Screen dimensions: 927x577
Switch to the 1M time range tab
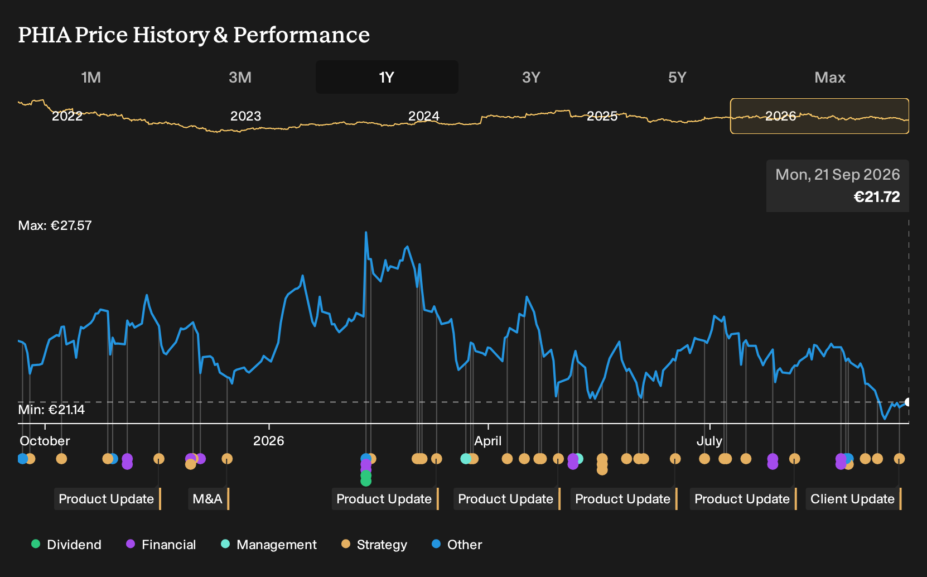91,77
